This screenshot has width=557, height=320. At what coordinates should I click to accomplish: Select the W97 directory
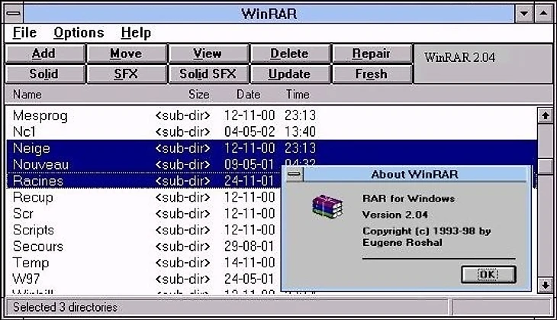pyautogui.click(x=26, y=279)
